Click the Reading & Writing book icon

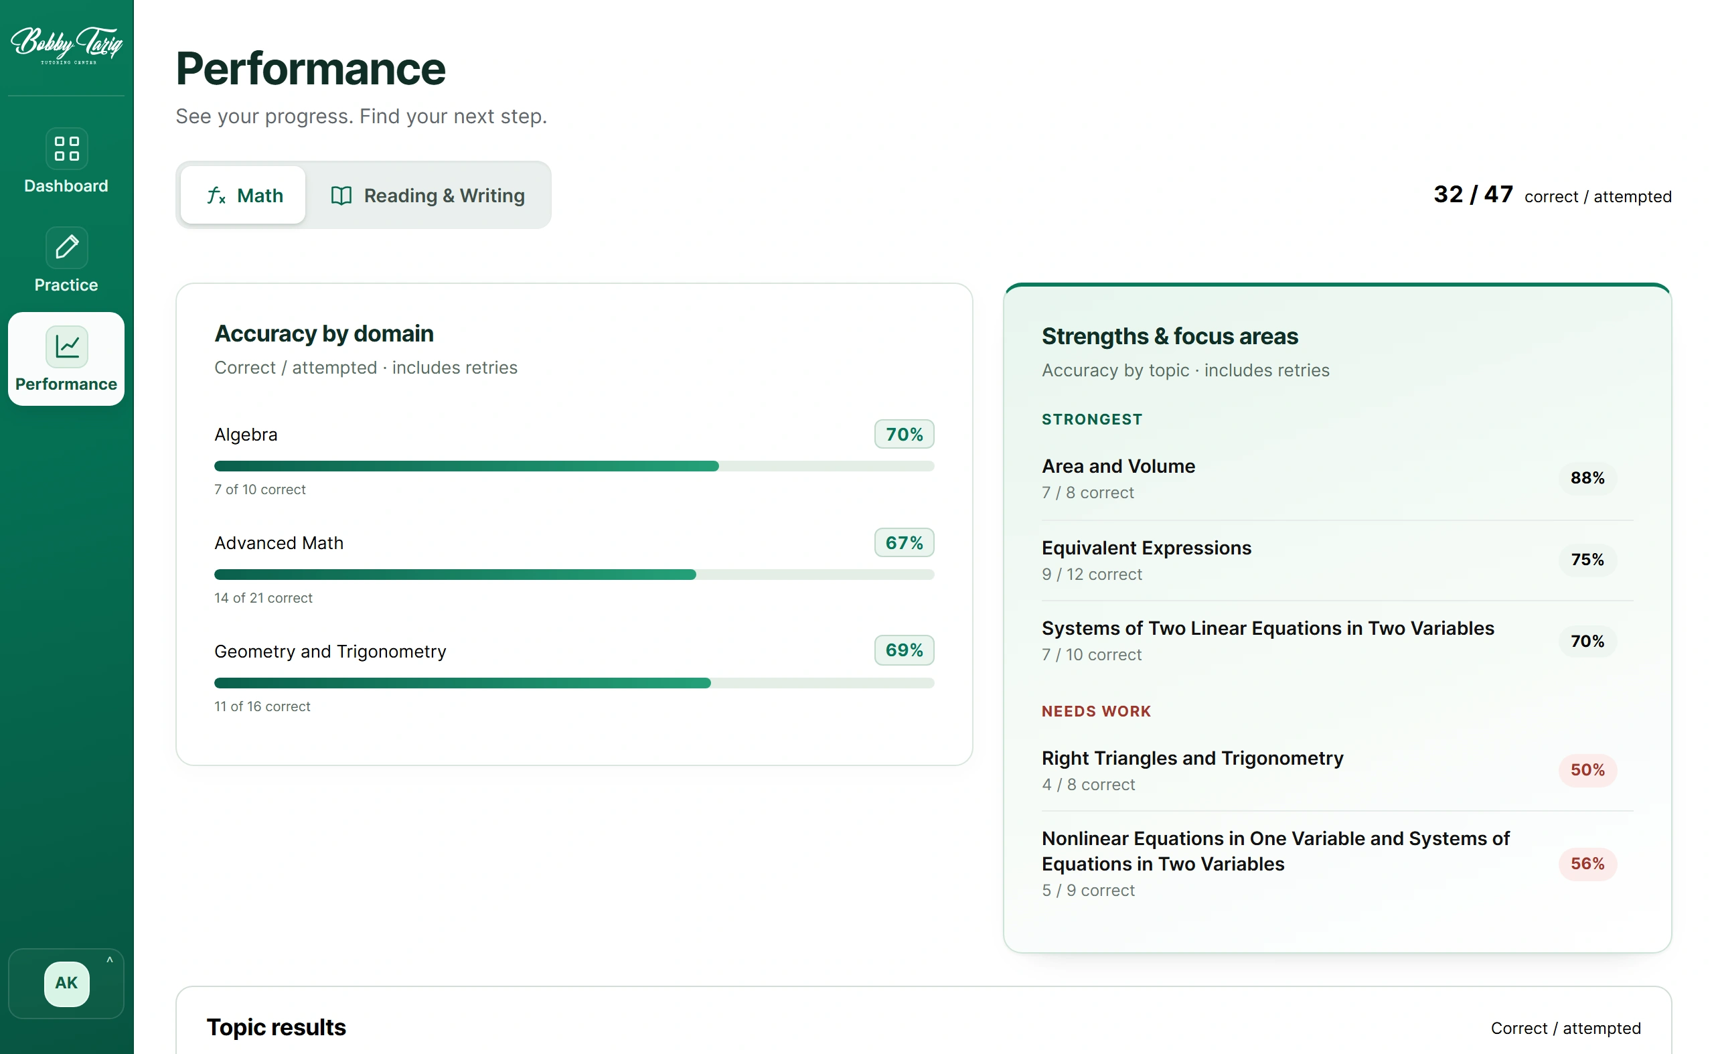pos(341,196)
